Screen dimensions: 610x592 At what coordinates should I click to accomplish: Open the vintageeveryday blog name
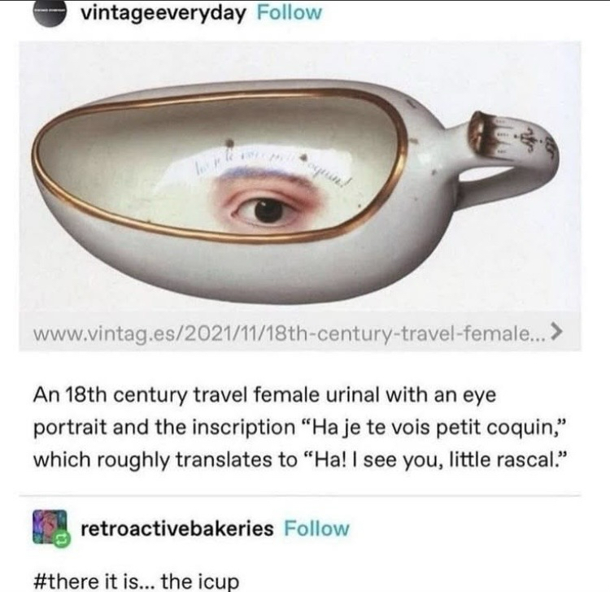tap(163, 13)
